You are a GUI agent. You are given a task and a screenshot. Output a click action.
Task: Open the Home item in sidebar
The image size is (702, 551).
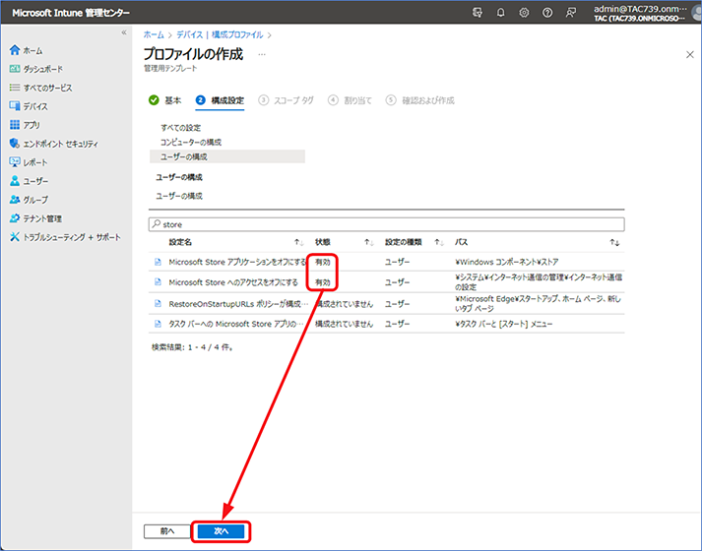click(26, 50)
